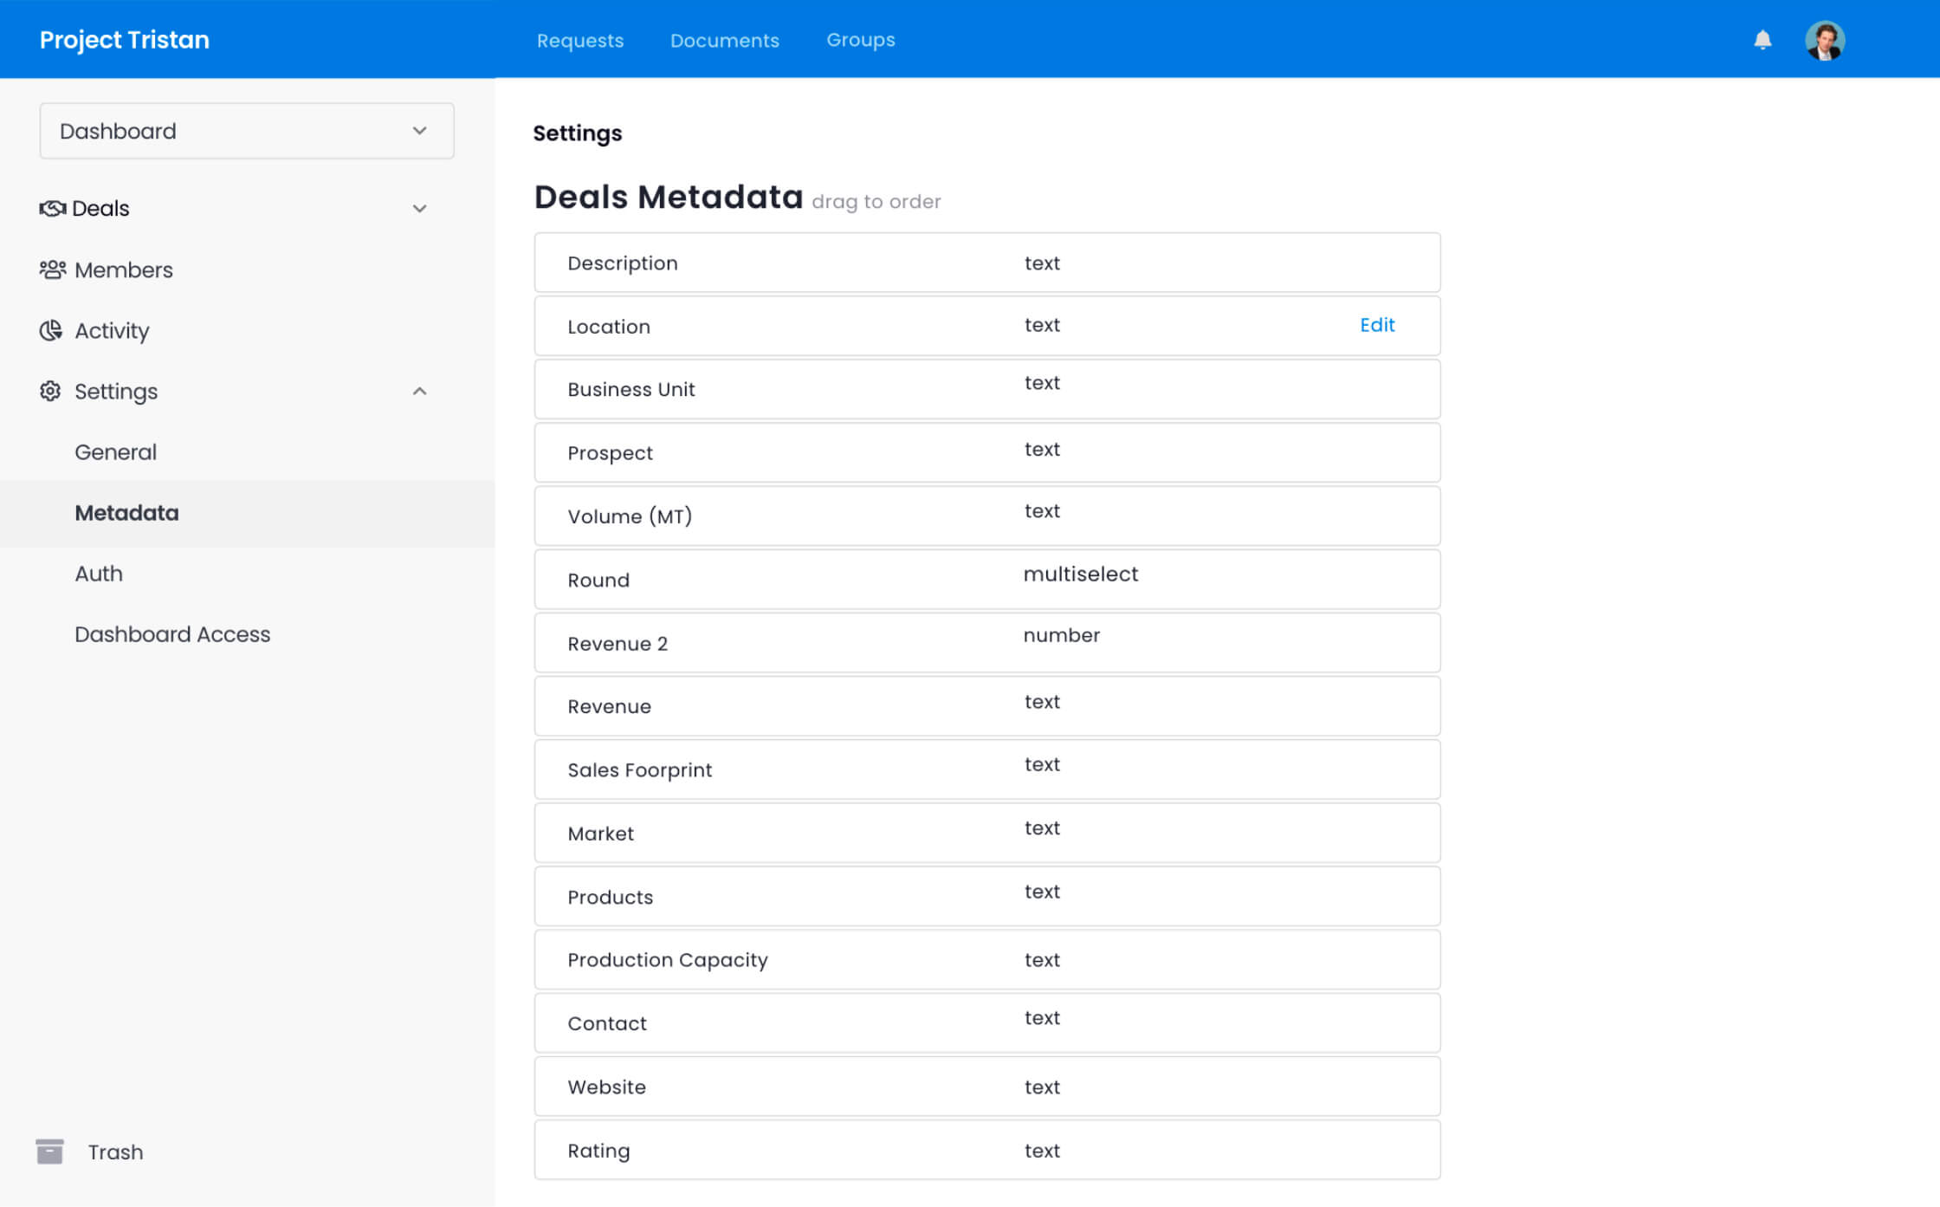This screenshot has width=1940, height=1207.
Task: Click the Deals handshake icon
Action: [52, 209]
